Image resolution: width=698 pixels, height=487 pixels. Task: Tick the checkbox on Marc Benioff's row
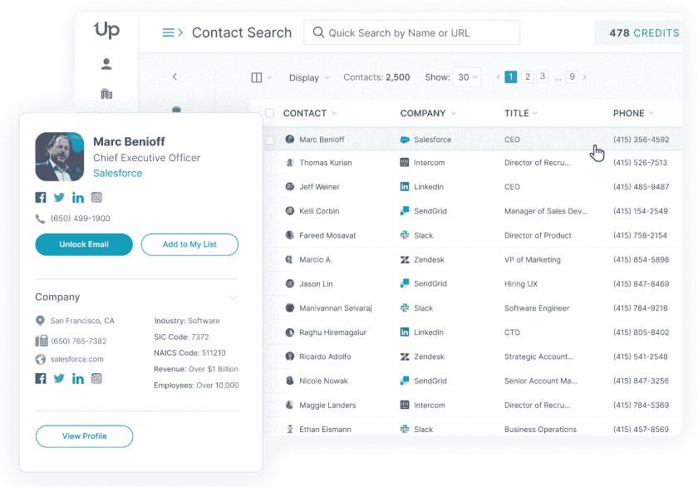coord(270,140)
